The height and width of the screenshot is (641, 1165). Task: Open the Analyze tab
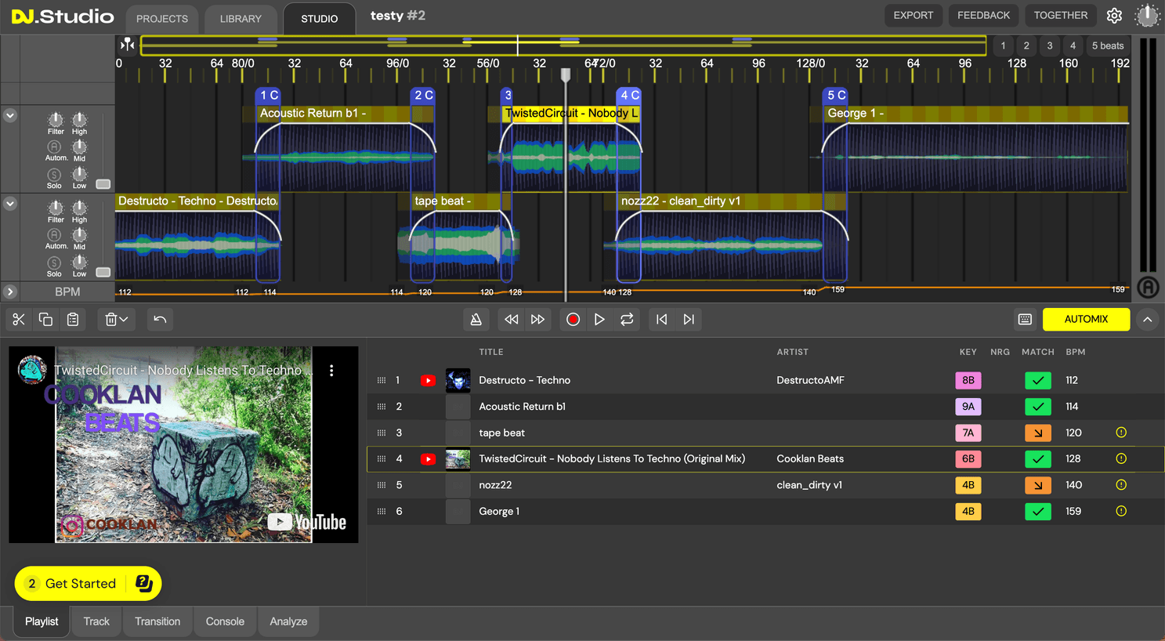(288, 621)
